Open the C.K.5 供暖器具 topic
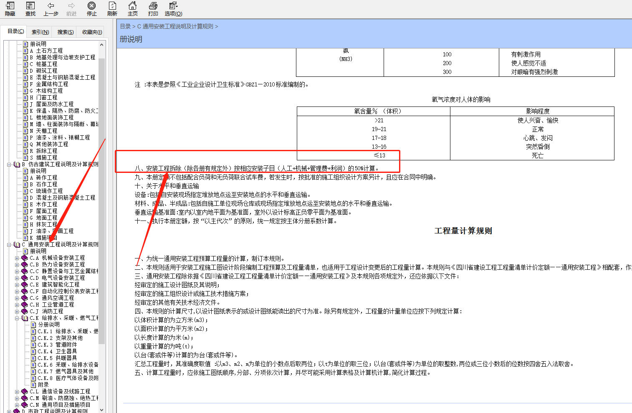 coord(57,358)
